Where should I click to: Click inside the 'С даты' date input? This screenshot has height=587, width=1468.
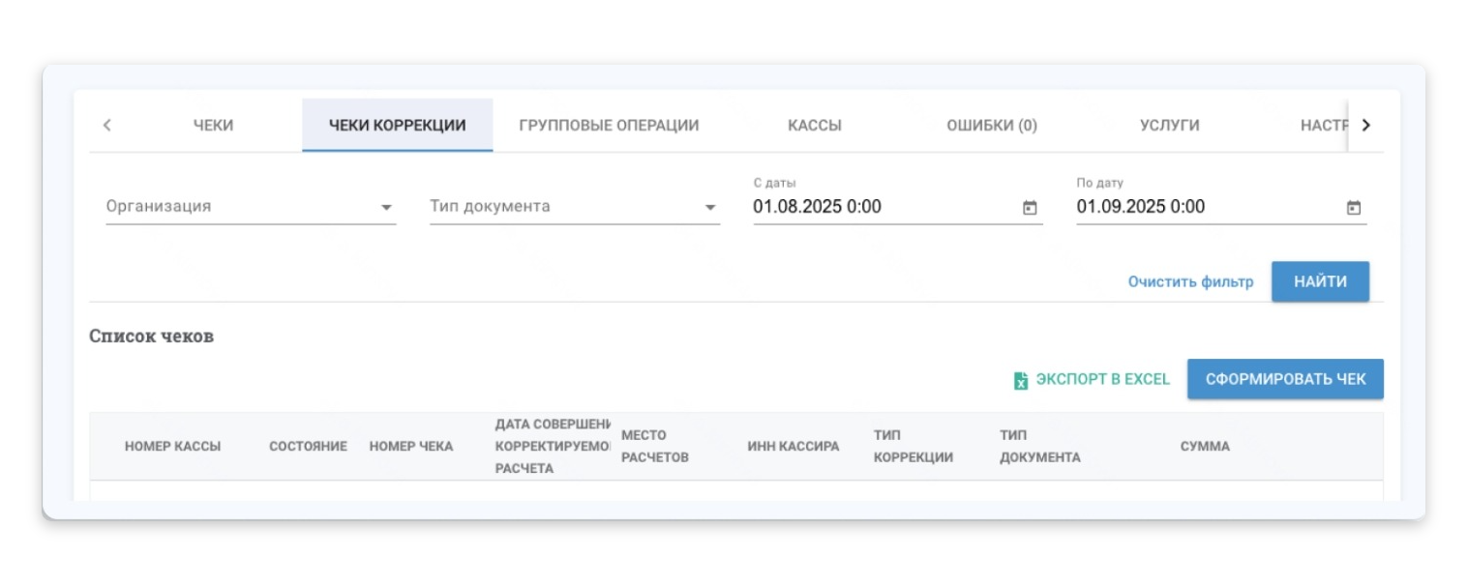(x=832, y=206)
